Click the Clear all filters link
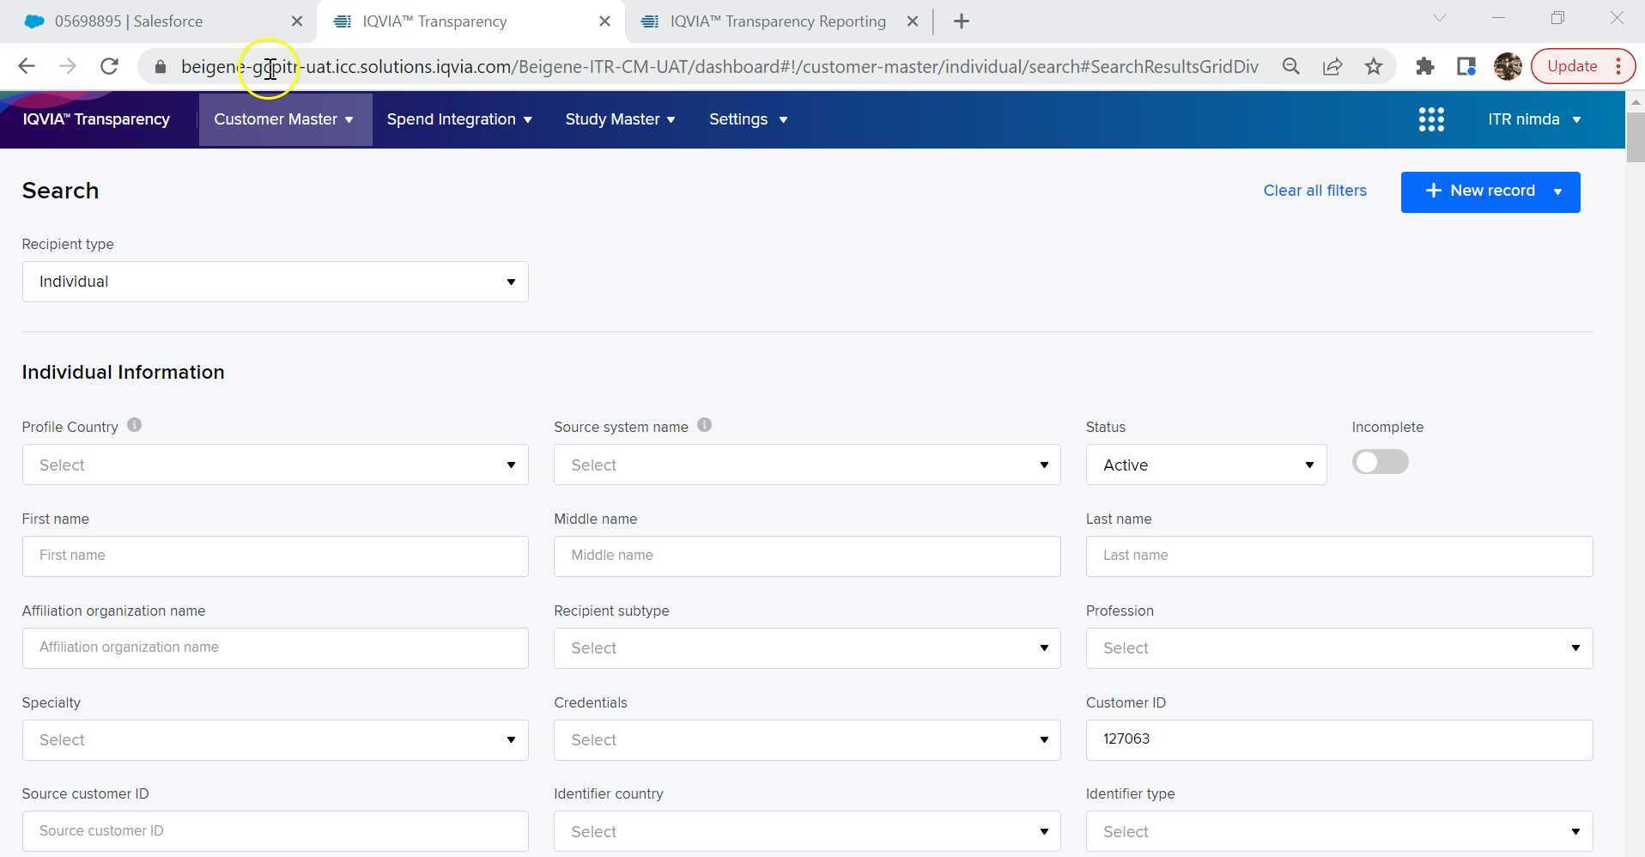Screen dimensions: 1645x857 (x=1314, y=191)
